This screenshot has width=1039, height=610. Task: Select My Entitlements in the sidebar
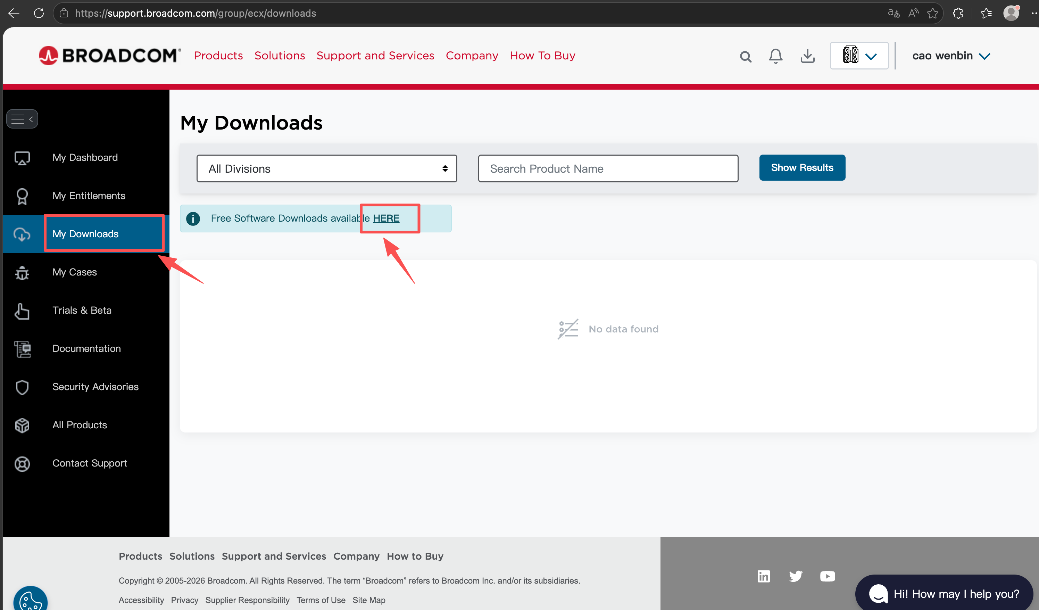point(89,196)
